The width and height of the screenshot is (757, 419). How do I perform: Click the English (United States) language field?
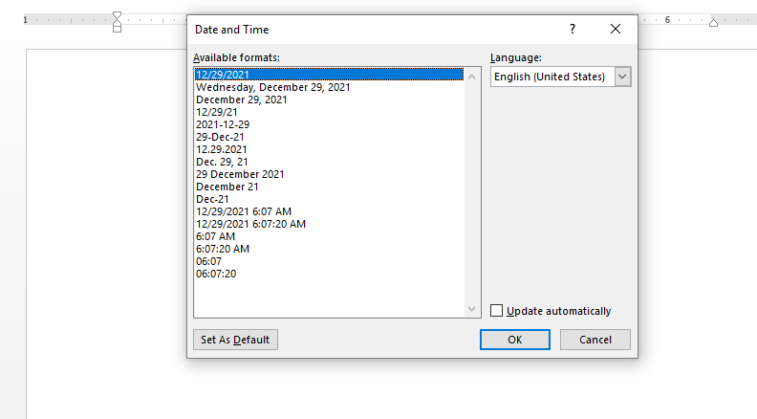click(552, 77)
